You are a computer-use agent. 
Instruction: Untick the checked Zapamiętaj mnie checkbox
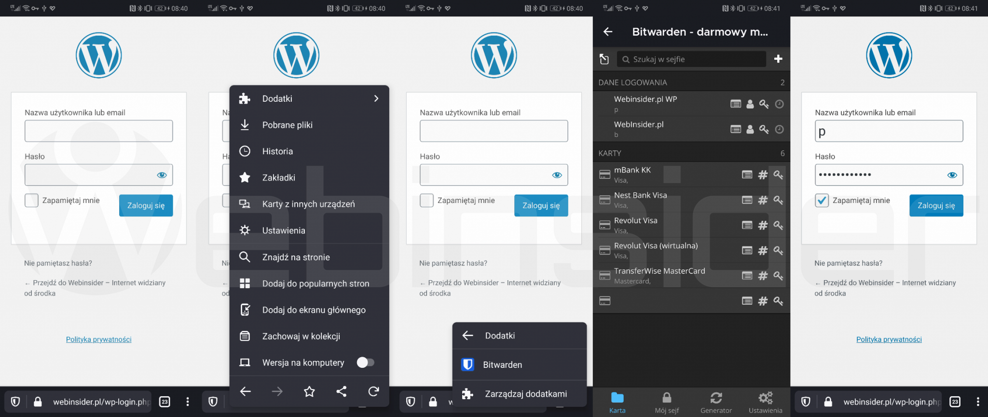[822, 201]
